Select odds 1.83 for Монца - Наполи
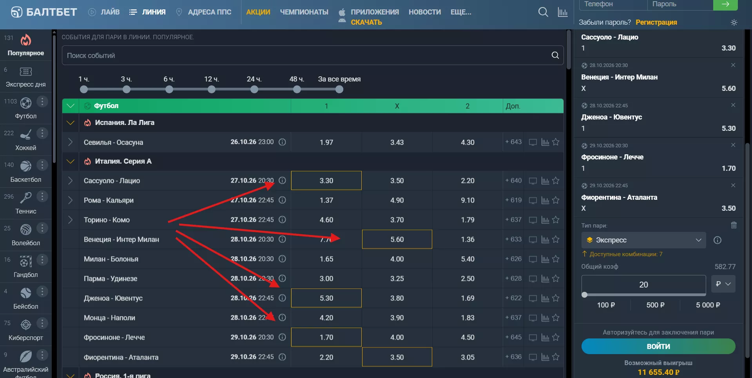 tap(468, 318)
